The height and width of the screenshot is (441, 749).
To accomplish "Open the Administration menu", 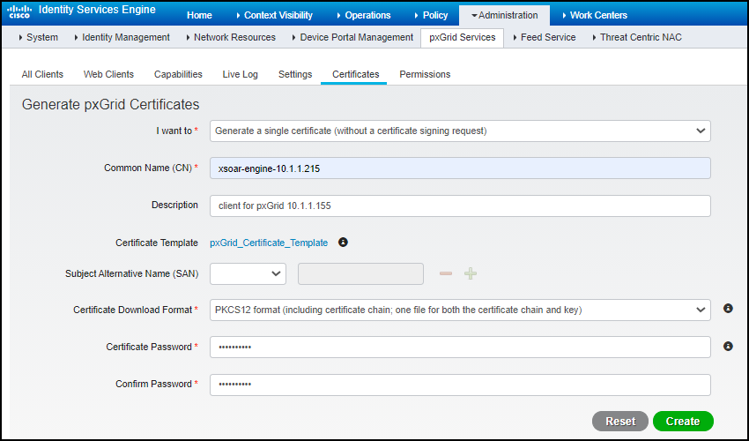I will 504,15.
